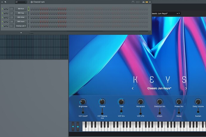206x137 pixels.
Task: Click the volume knob of Analog Lab V
Action: 7,26
